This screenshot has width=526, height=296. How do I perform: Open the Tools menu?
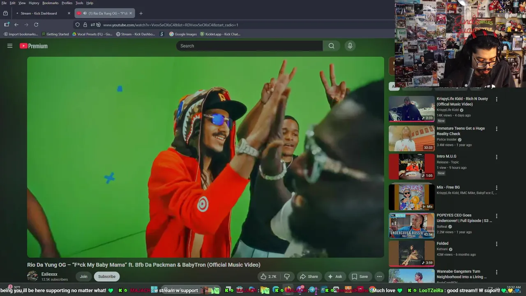(x=79, y=3)
